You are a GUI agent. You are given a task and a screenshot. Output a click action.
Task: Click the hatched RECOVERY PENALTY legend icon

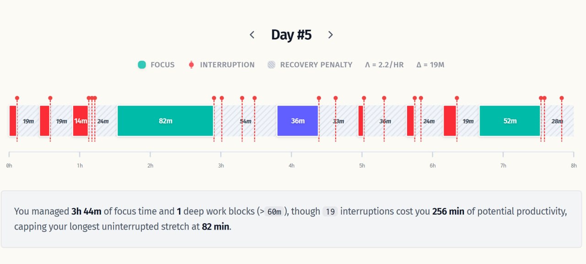pos(271,65)
